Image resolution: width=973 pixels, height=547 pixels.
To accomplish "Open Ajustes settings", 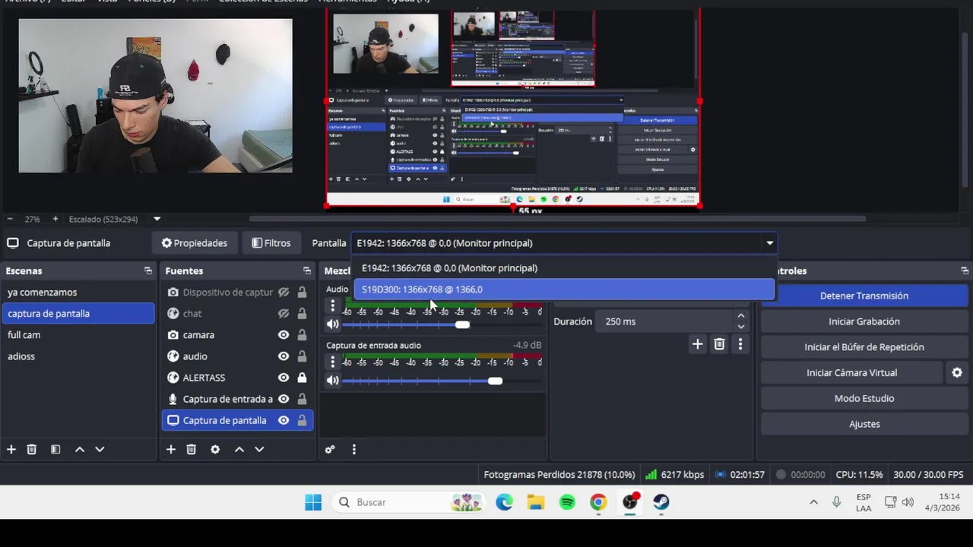I will click(x=864, y=424).
